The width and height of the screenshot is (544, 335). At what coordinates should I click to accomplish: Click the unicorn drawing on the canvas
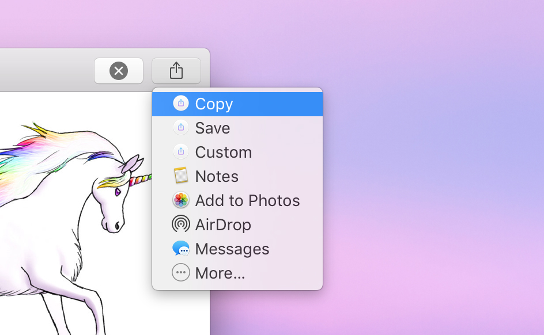coord(86,219)
